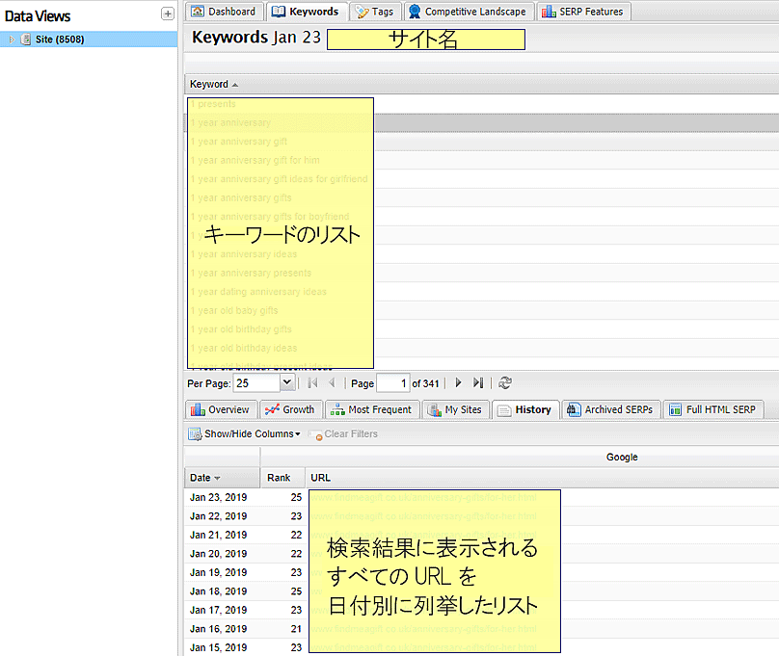
Task: Open the Full HTML SERP tab
Action: pos(712,409)
